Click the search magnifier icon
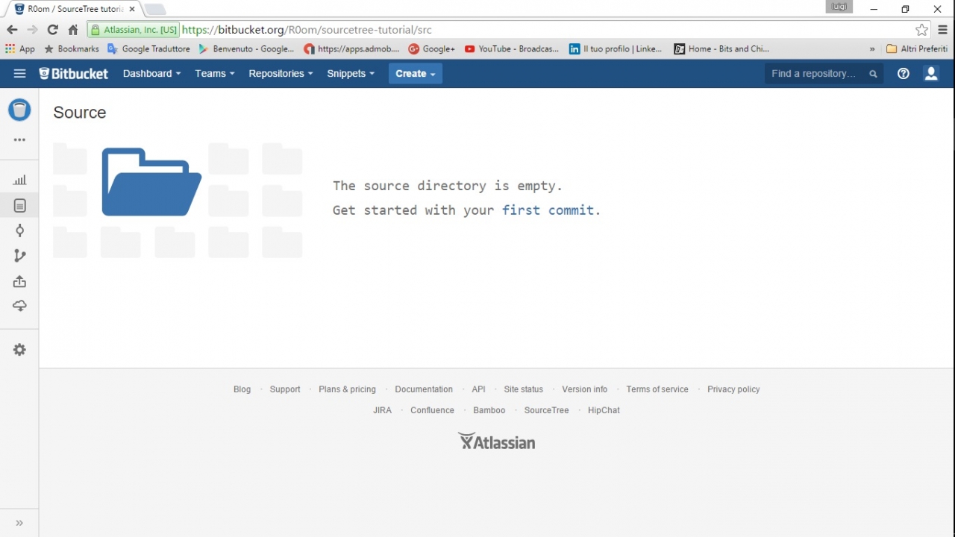This screenshot has width=955, height=537. 873,74
